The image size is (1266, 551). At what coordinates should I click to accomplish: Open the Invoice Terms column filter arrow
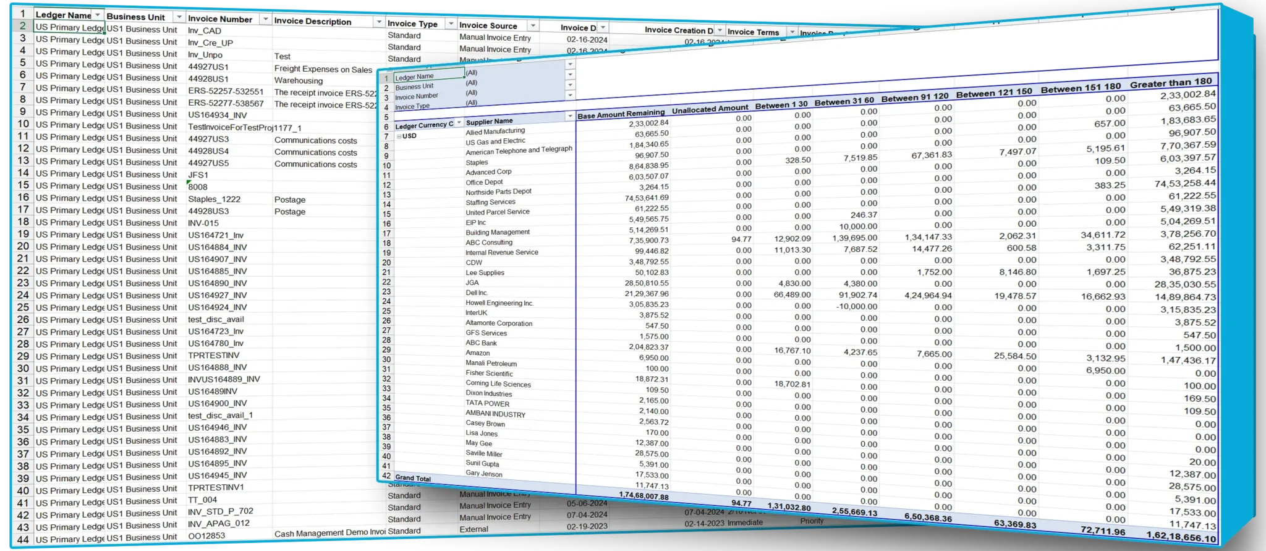(x=792, y=32)
